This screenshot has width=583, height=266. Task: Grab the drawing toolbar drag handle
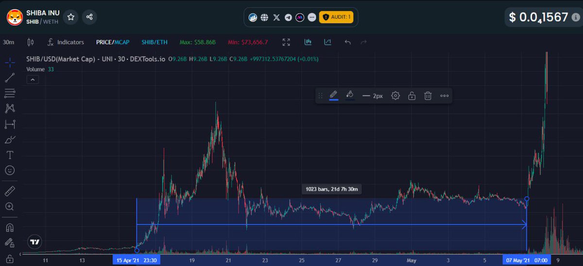tap(320, 96)
